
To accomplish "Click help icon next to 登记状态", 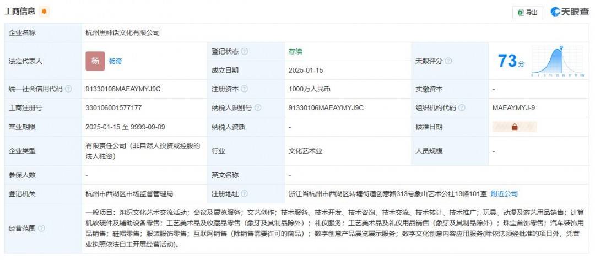I will pos(245,52).
